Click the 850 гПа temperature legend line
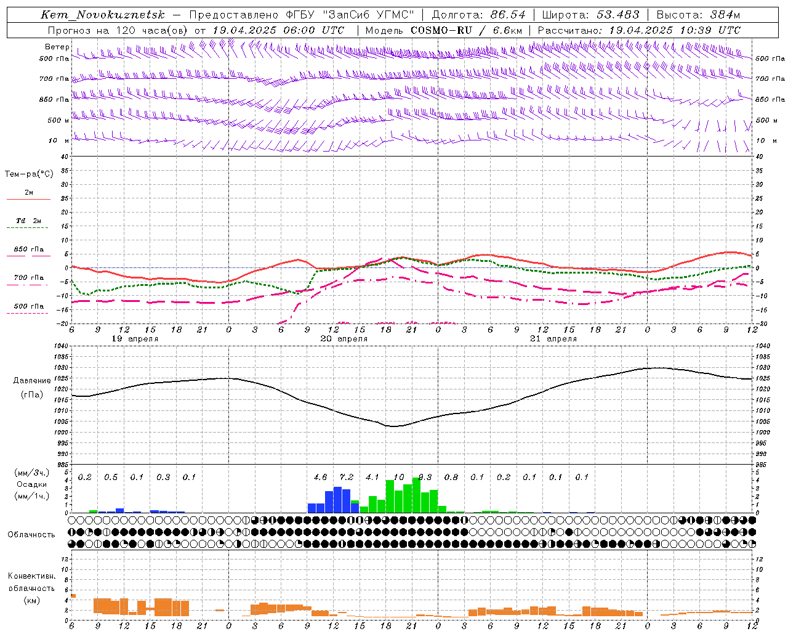 tap(28, 256)
